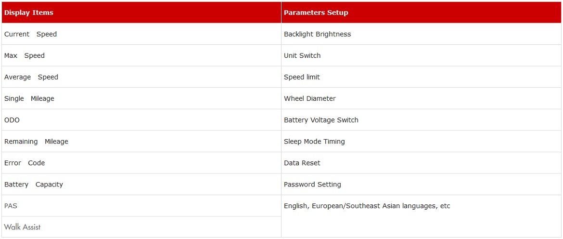Select the Wheel Diameter entry

tap(422, 98)
